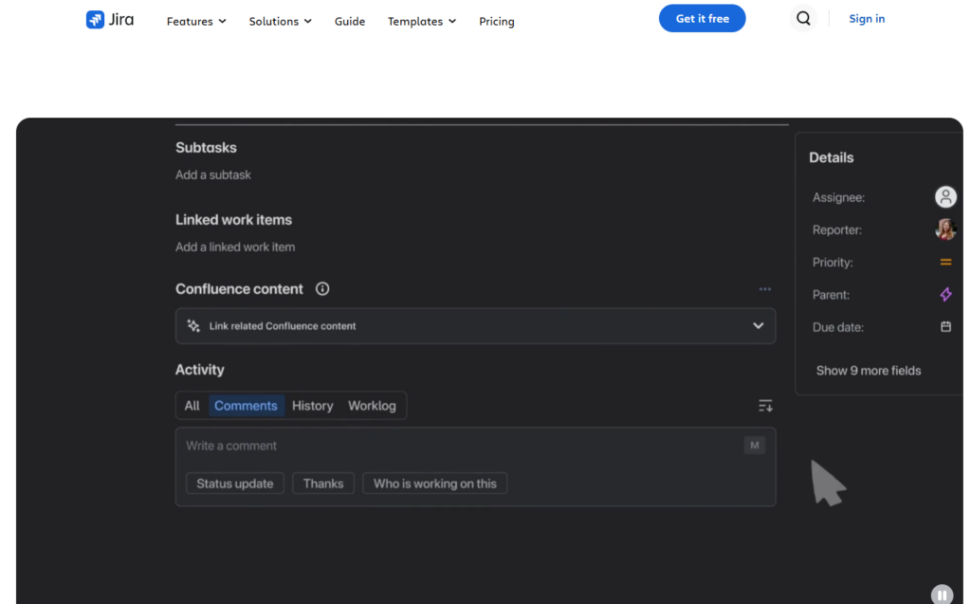Click the sort order icon in Activity
The image size is (971, 604).
pos(765,406)
